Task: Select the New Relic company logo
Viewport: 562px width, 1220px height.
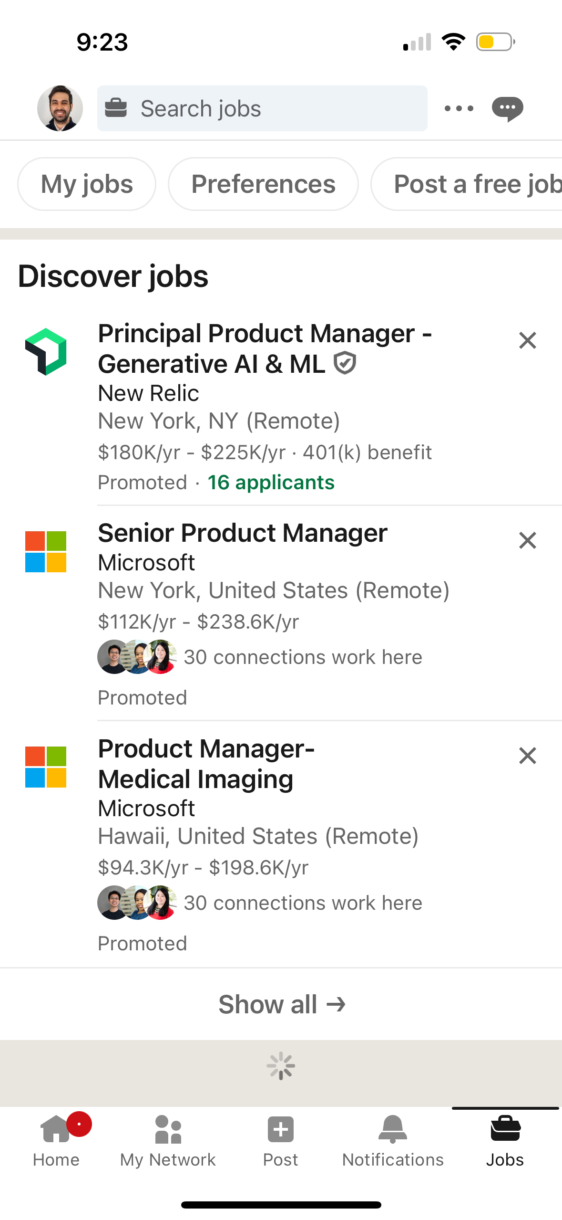Action: click(x=46, y=352)
